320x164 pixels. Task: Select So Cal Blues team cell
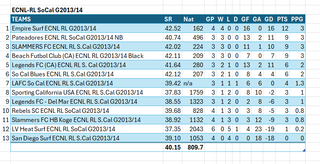coord(87,74)
